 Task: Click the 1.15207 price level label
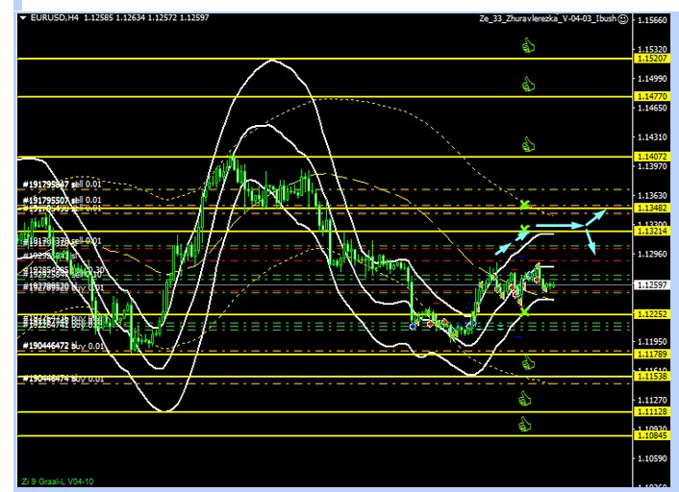tap(651, 59)
